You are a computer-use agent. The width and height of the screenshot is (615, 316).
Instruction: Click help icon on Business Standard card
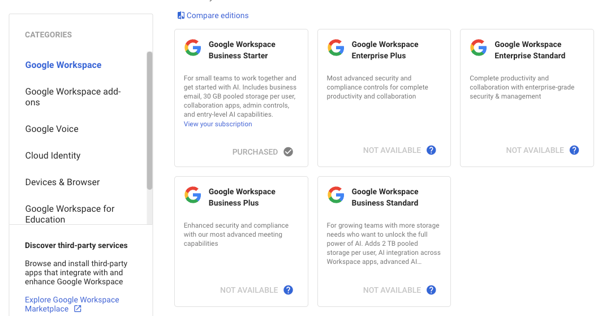[x=431, y=290]
